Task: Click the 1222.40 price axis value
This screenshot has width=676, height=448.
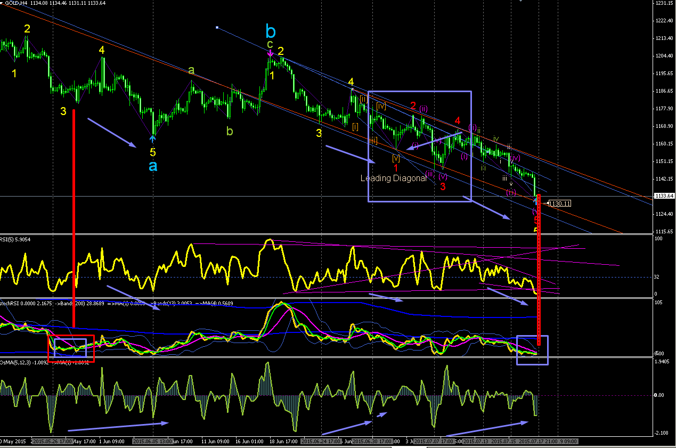Action: point(664,21)
